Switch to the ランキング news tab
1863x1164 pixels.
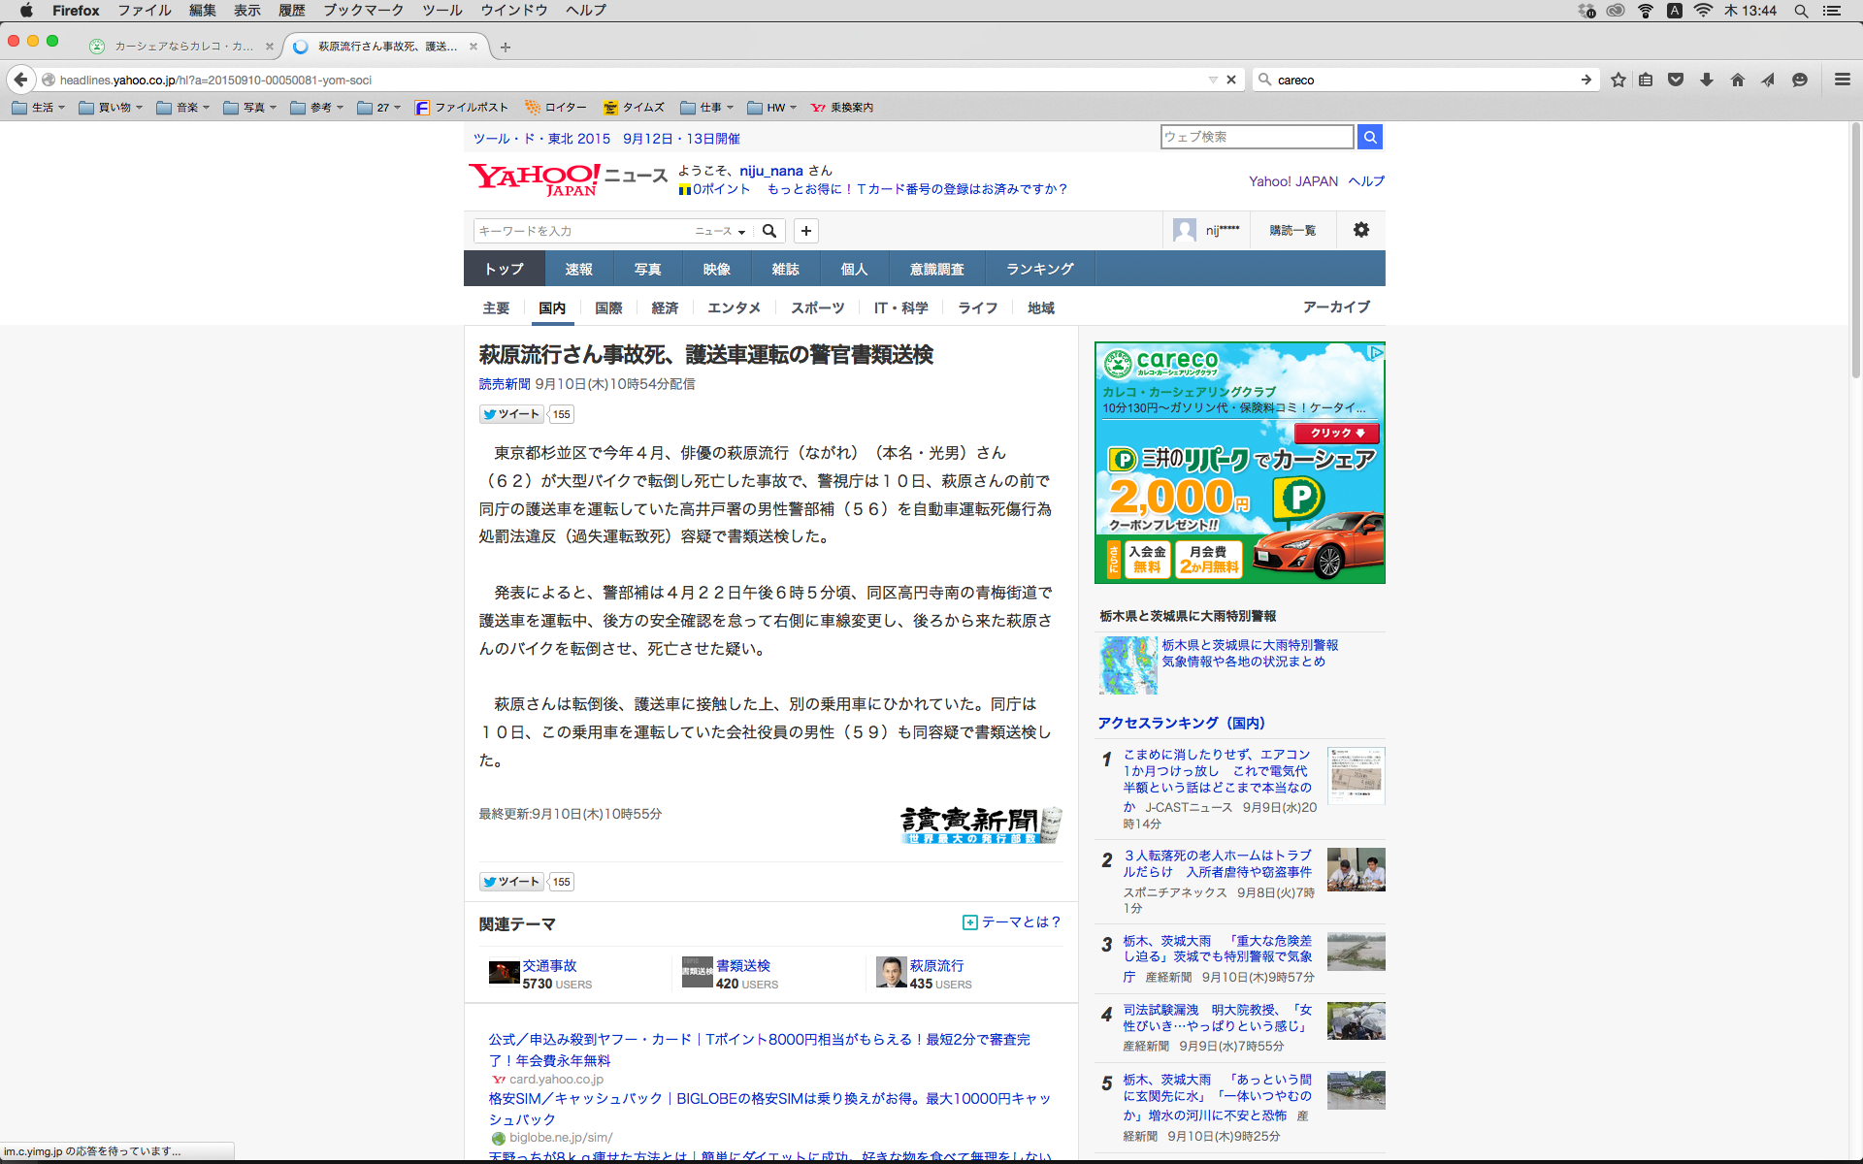coord(1039,269)
